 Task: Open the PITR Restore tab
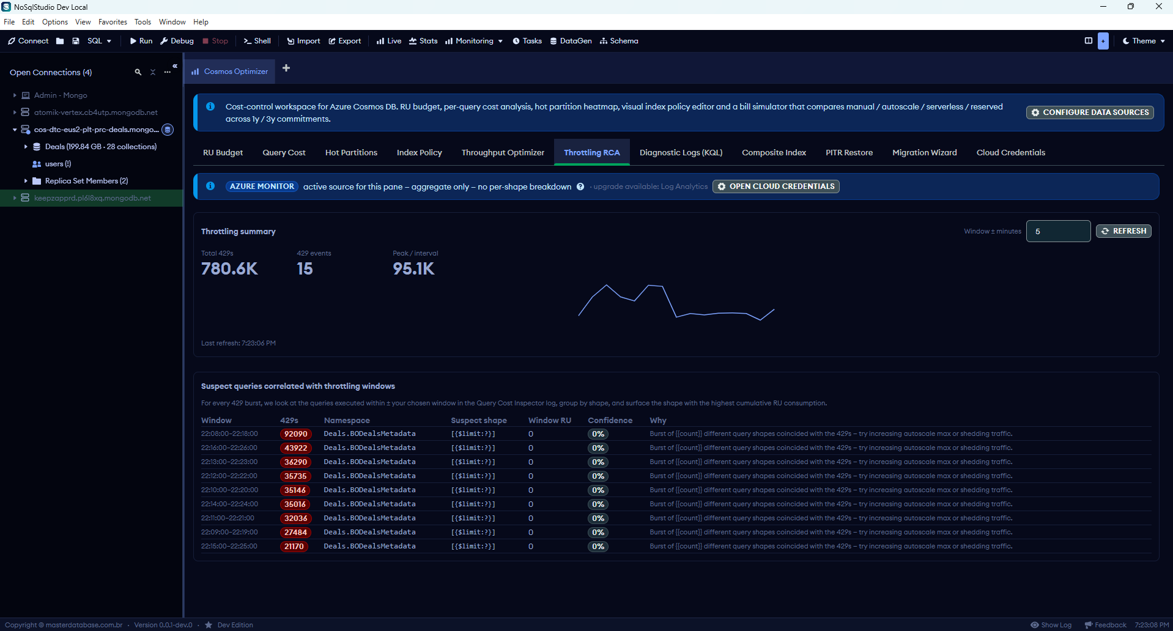[x=849, y=152]
